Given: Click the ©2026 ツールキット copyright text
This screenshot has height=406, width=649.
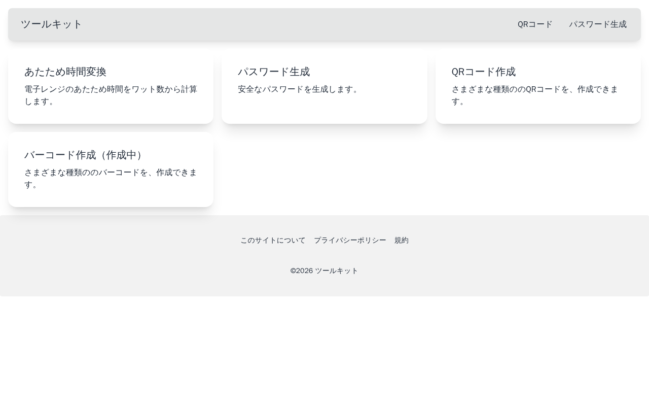Looking at the screenshot, I should (x=324, y=270).
